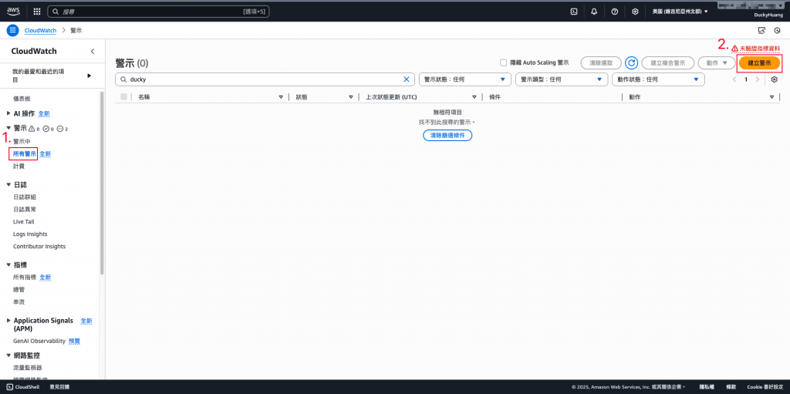Open 計費 alarms in sidebar
The image size is (790, 394).
click(x=19, y=166)
